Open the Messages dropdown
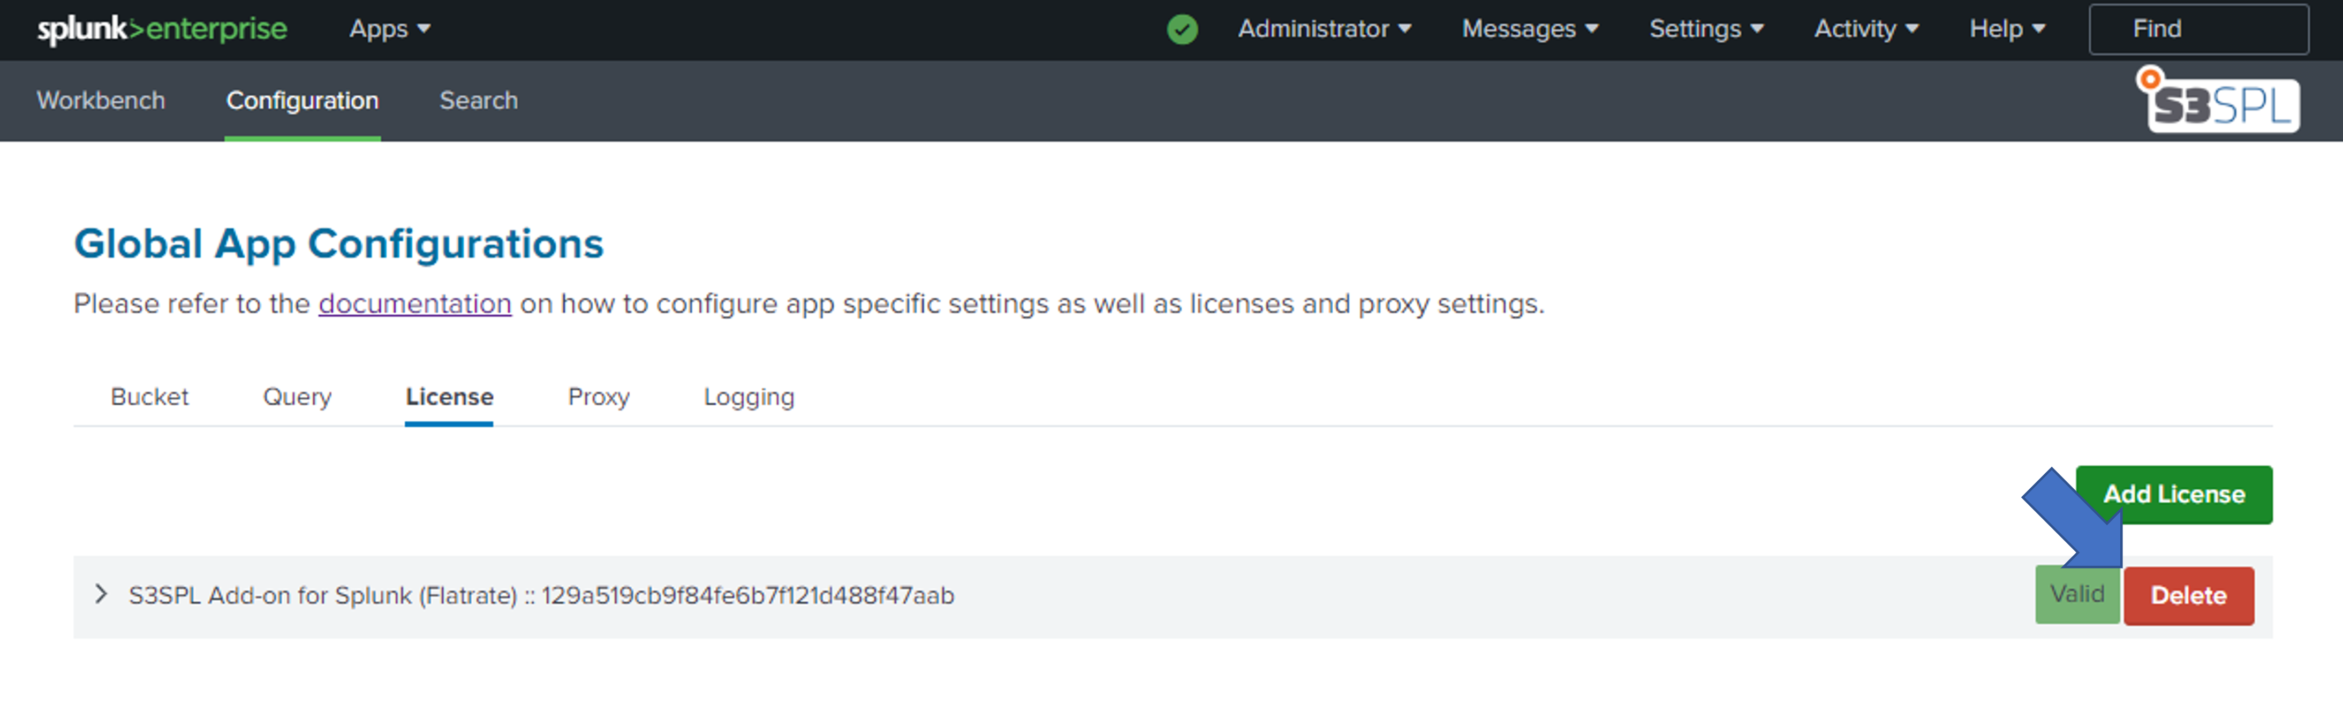2343x727 pixels. point(1529,29)
